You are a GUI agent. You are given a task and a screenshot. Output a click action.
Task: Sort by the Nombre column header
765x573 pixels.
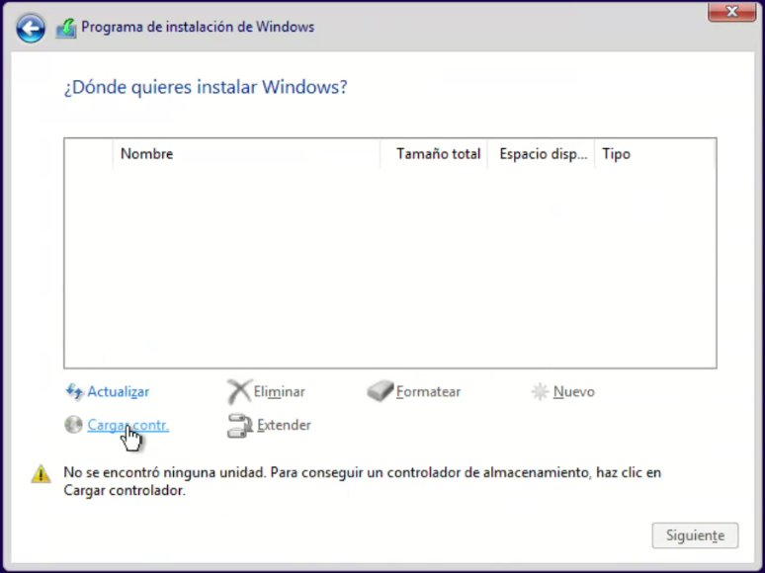pos(146,154)
